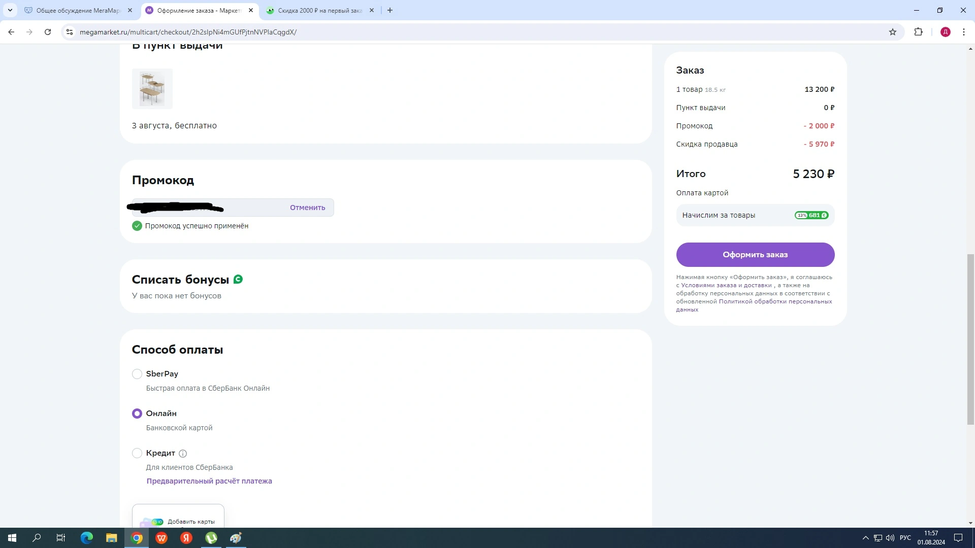Open Предварительный расчёт платежа link
The height and width of the screenshot is (548, 975).
point(209,481)
